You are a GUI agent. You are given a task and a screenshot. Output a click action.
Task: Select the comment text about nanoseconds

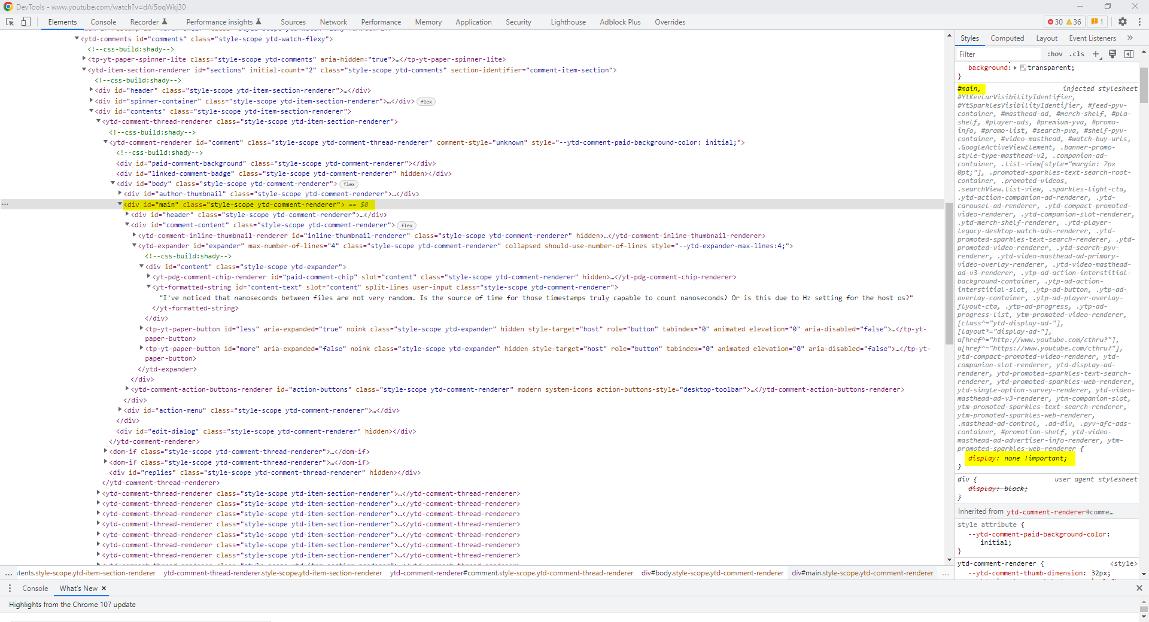[x=536, y=298]
